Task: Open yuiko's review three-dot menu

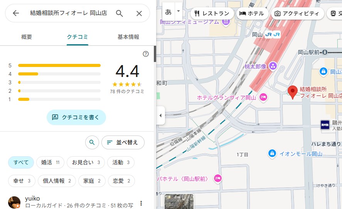Action: [141, 203]
